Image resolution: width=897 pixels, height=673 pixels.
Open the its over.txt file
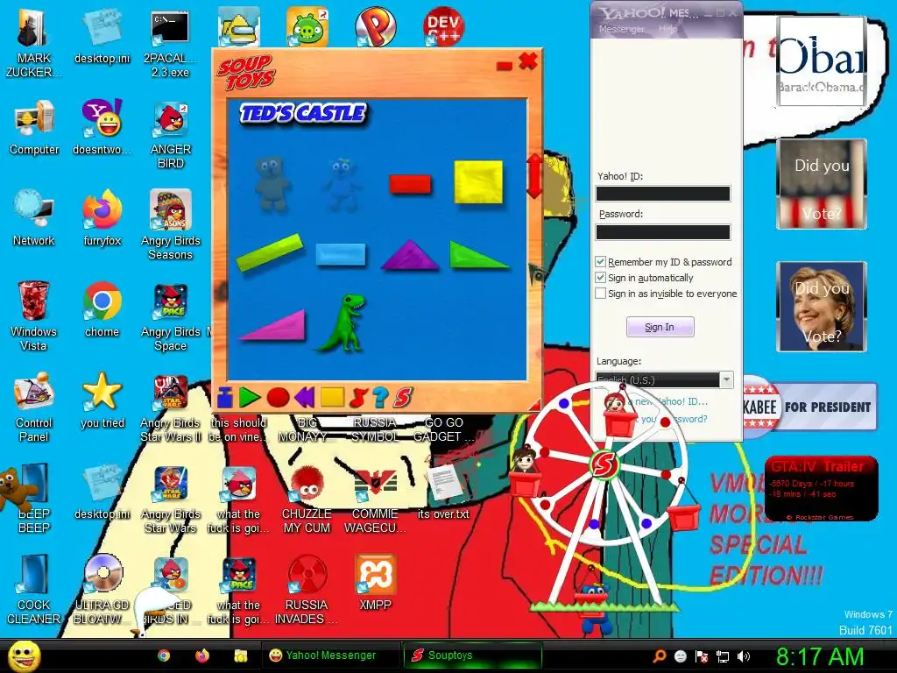point(443,492)
